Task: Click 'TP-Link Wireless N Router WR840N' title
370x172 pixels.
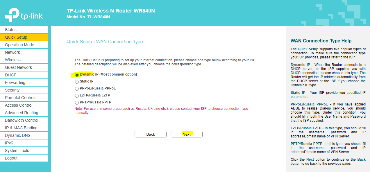Action: point(111,11)
